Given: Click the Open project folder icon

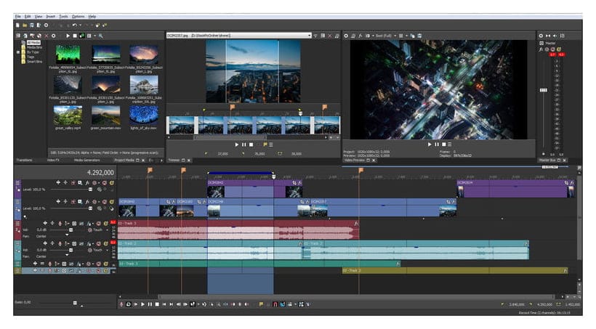Looking at the screenshot, I should click(x=25, y=25).
